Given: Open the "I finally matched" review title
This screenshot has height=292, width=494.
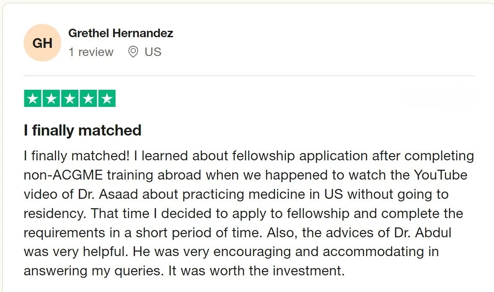Looking at the screenshot, I should coord(82,130).
